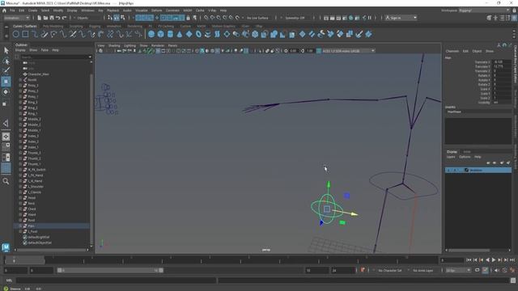This screenshot has width=518, height=291.
Task: Toggle Auto Keyframe button
Action: click(x=485, y=270)
